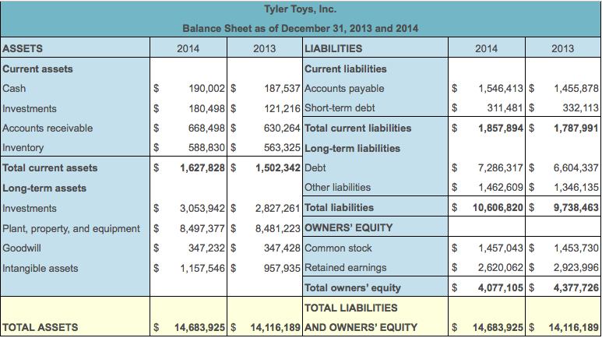
Task: Select the Other liabilities label
Action: click(337, 188)
